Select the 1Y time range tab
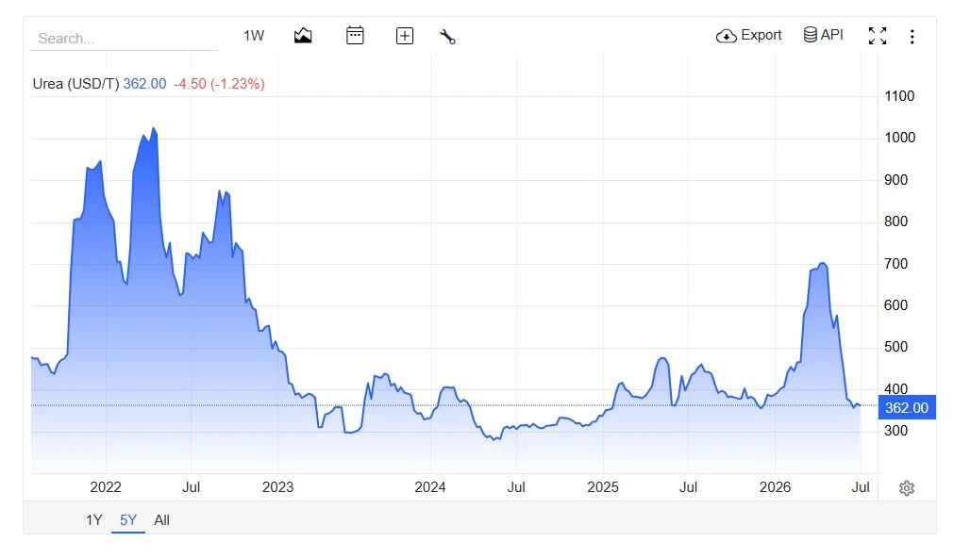The height and width of the screenshot is (558, 954). click(x=93, y=519)
